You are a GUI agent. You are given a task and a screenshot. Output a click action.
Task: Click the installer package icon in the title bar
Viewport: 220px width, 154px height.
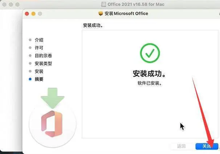pyautogui.click(x=101, y=13)
